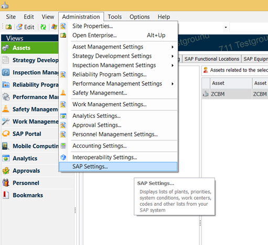The height and width of the screenshot is (245, 268).
Task: Click the Safety Management cone icon in sidebar
Action: (6, 109)
